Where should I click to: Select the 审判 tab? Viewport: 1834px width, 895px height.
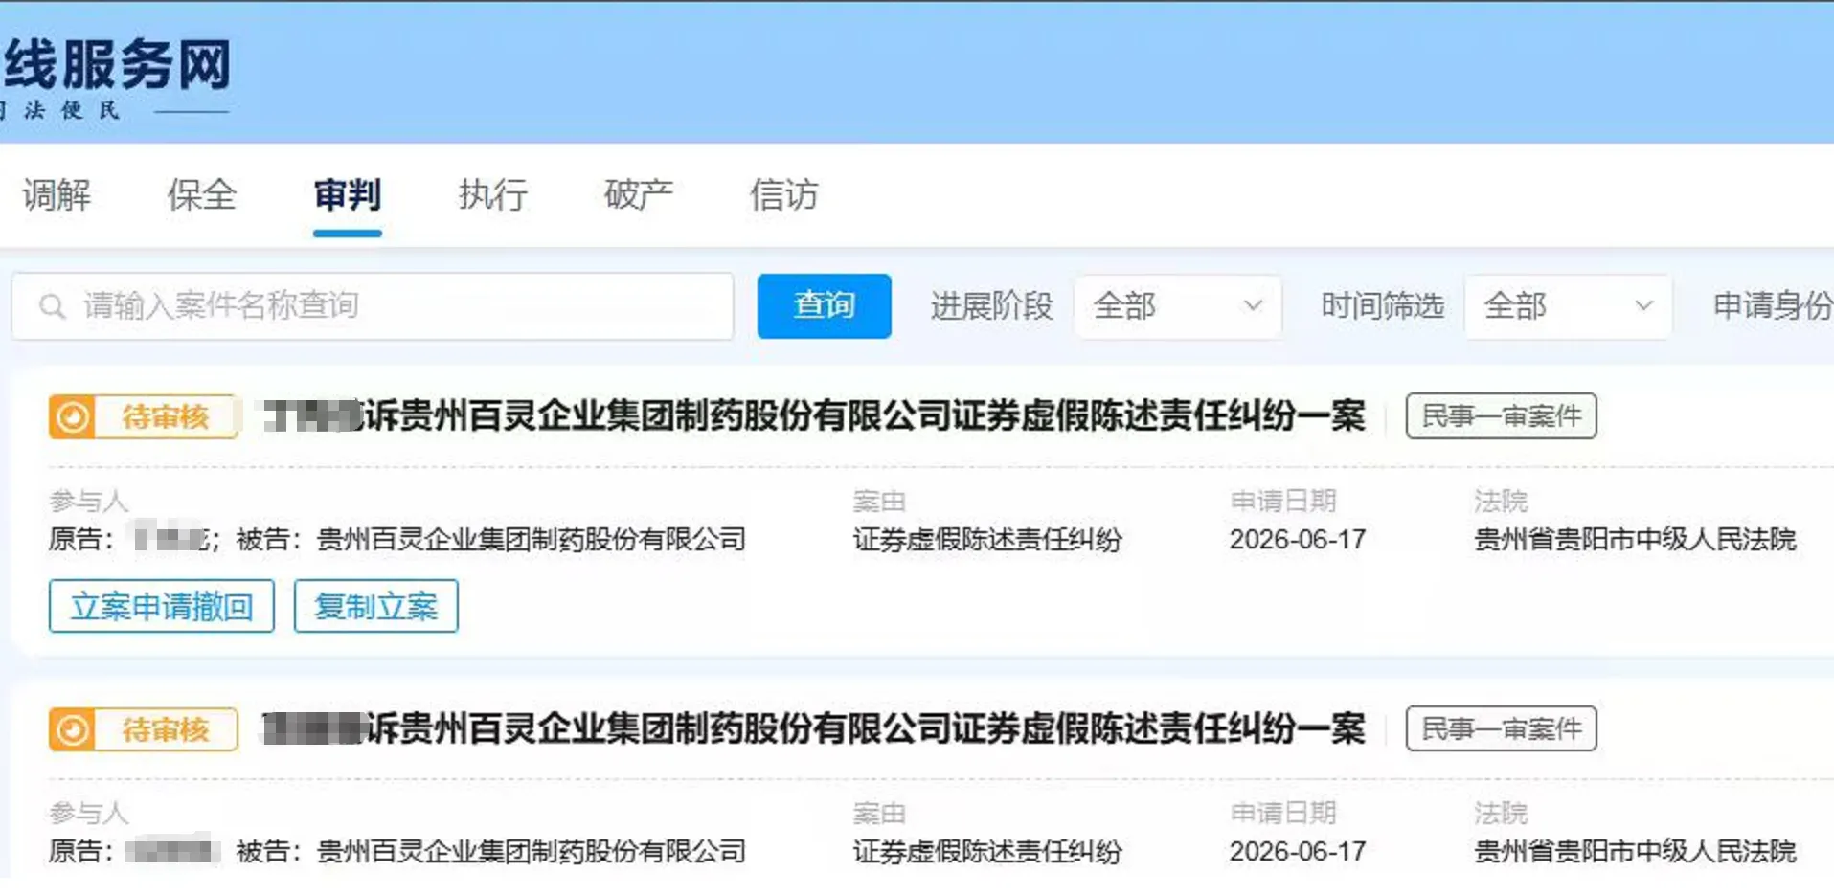point(347,194)
